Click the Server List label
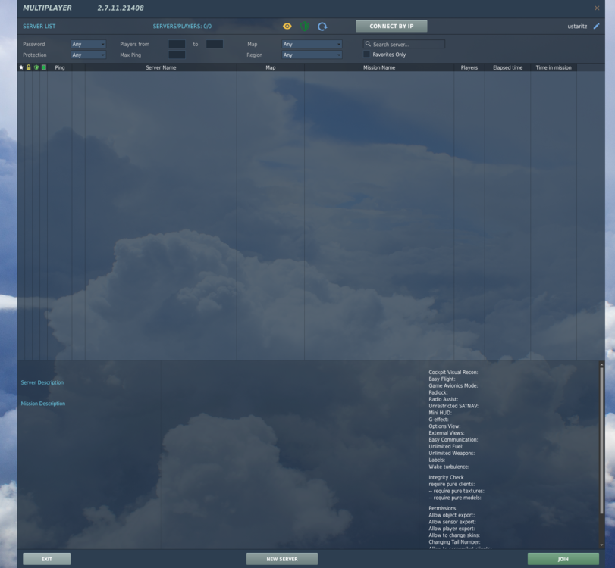615x568 pixels. pos(39,27)
